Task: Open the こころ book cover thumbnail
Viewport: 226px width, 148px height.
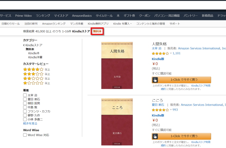Action: (117, 122)
